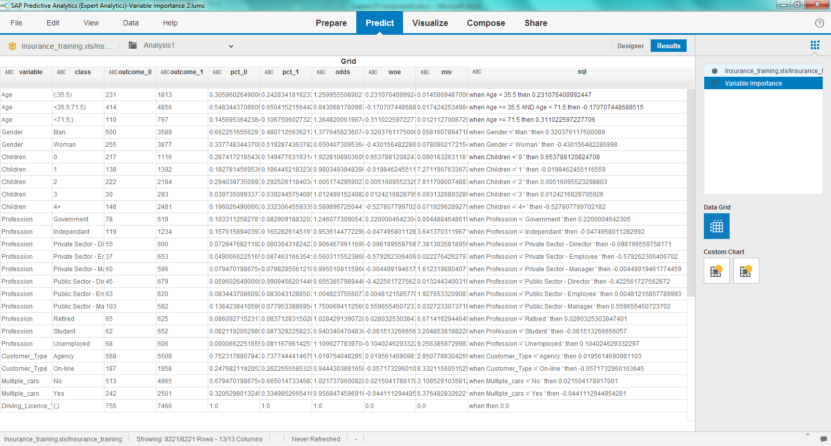
Task: Click the ABC type icon of sql column
Action: 477,72
